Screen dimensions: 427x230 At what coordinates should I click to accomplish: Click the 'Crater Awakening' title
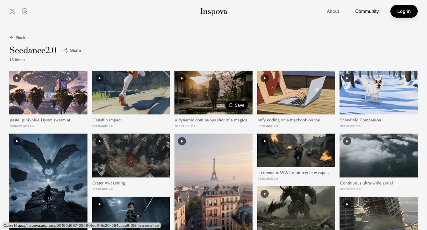(109, 183)
